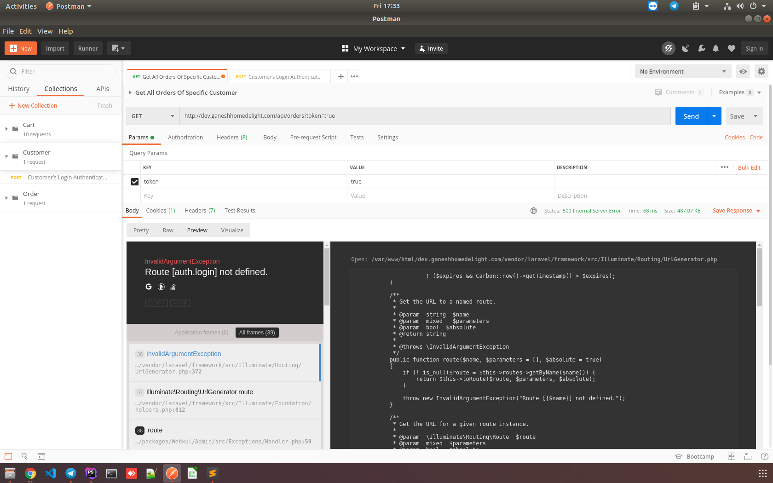The image size is (773, 483).
Task: Click the New Collection link
Action: (33, 106)
